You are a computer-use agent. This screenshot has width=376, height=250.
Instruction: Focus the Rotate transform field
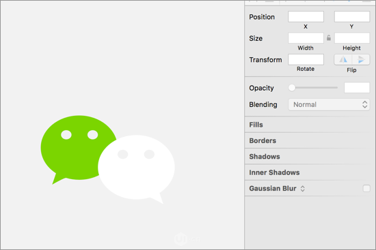(306, 59)
